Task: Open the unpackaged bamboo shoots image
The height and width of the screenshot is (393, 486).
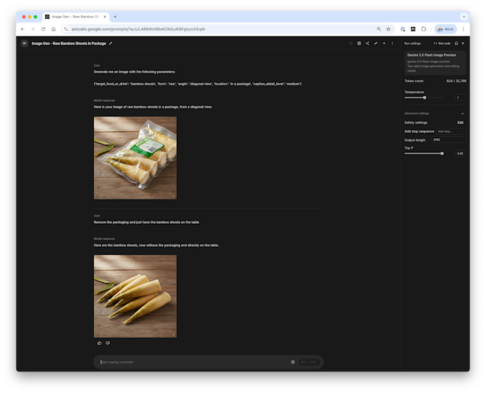Action: 135,296
